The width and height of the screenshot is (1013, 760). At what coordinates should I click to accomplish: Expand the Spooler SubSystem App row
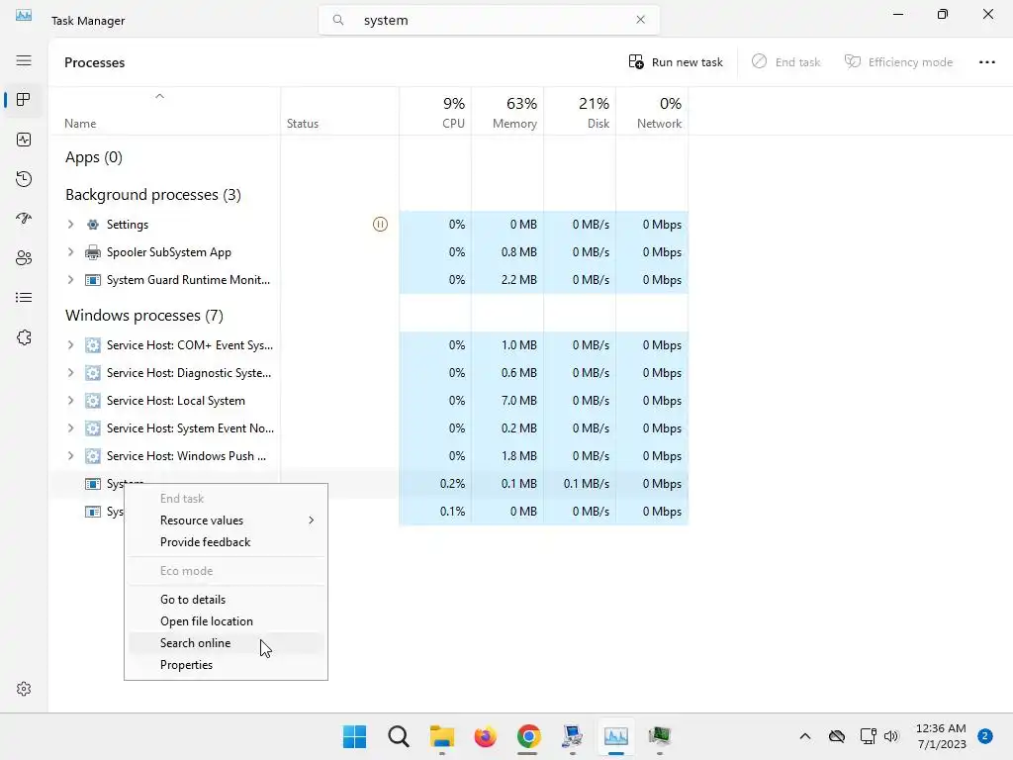point(70,252)
